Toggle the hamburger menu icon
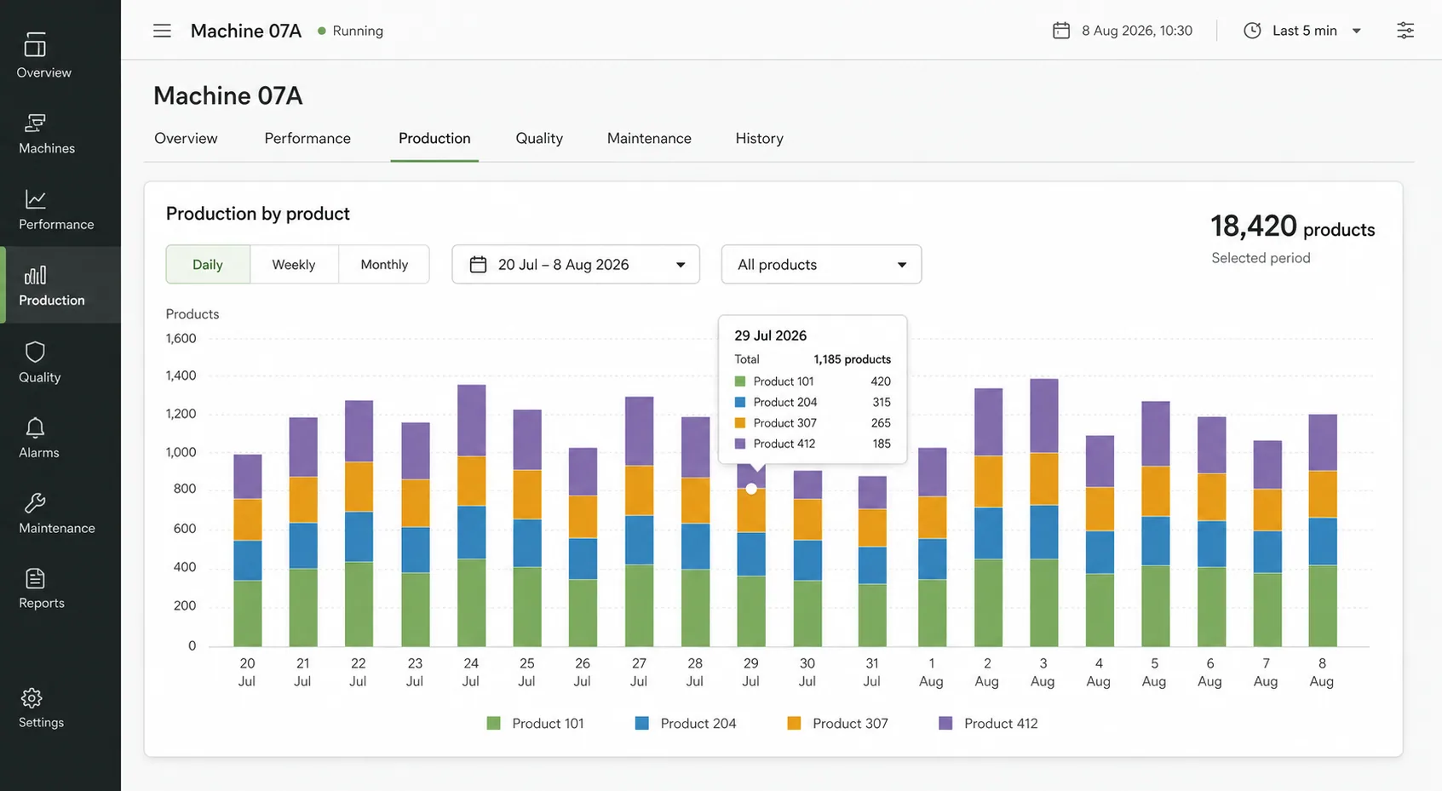 click(x=162, y=31)
